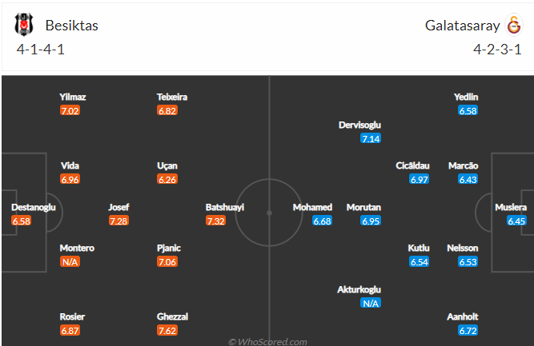Click goalkeeper Muslera's name

coord(511,207)
